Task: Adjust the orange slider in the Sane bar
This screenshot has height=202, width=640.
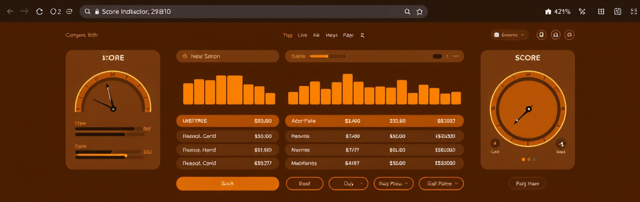Action: [x=328, y=56]
